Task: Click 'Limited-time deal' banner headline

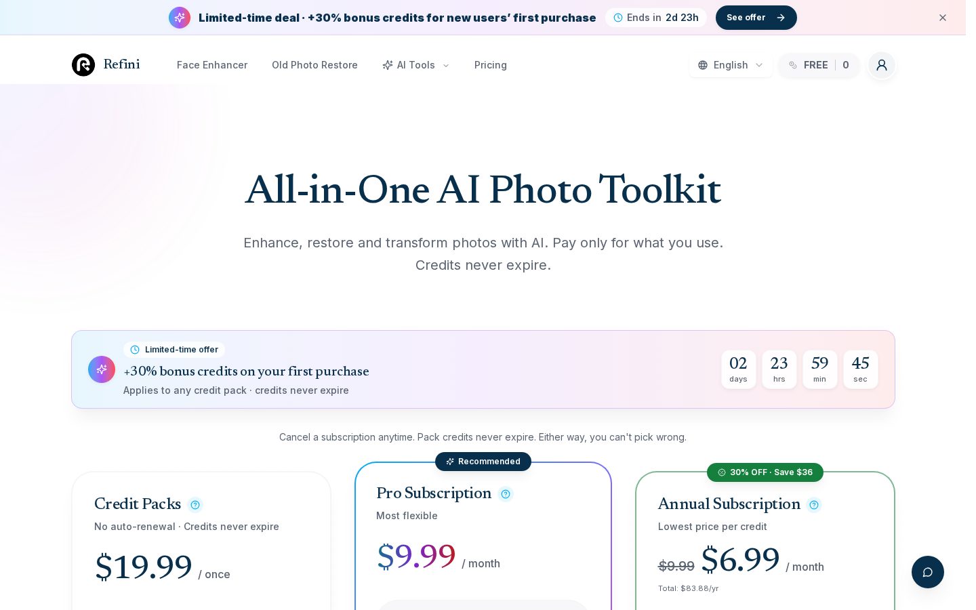Action: (397, 18)
